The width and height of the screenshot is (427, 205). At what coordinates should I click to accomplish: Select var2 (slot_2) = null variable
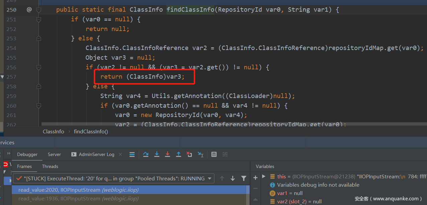(299, 201)
